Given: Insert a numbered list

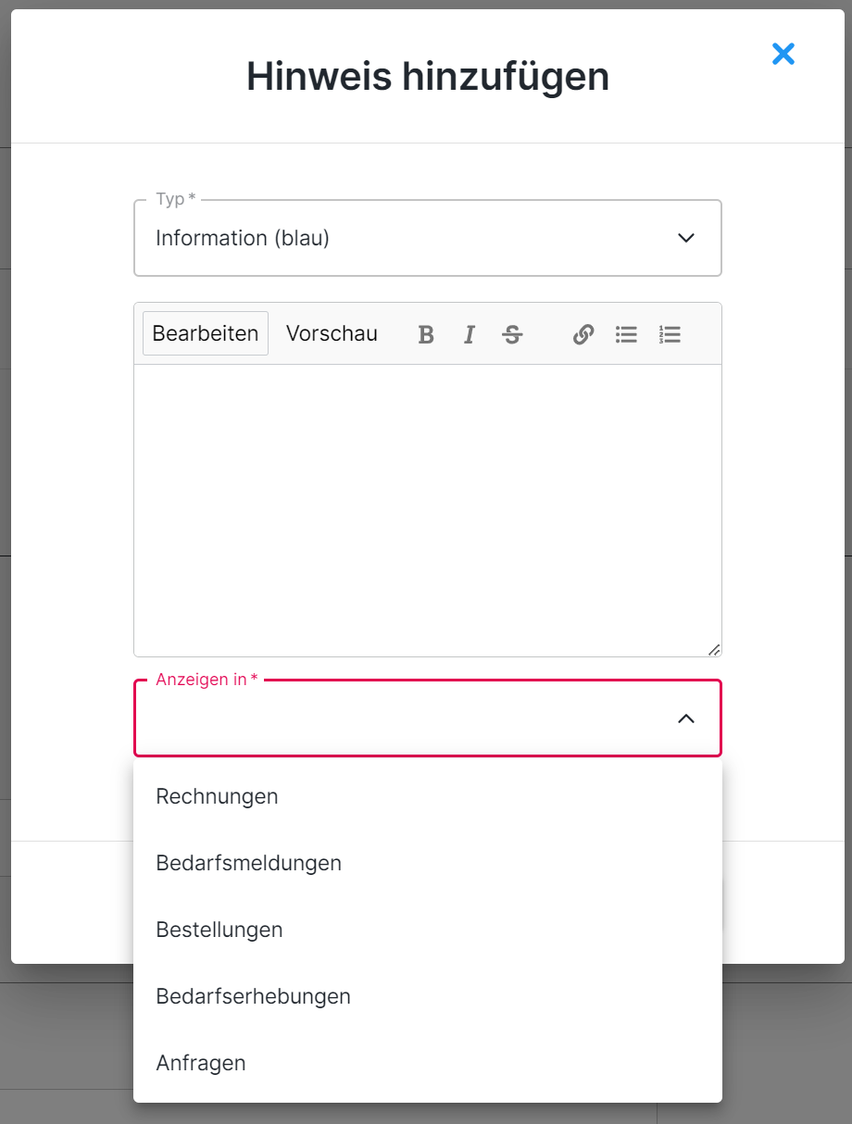Looking at the screenshot, I should coord(670,334).
